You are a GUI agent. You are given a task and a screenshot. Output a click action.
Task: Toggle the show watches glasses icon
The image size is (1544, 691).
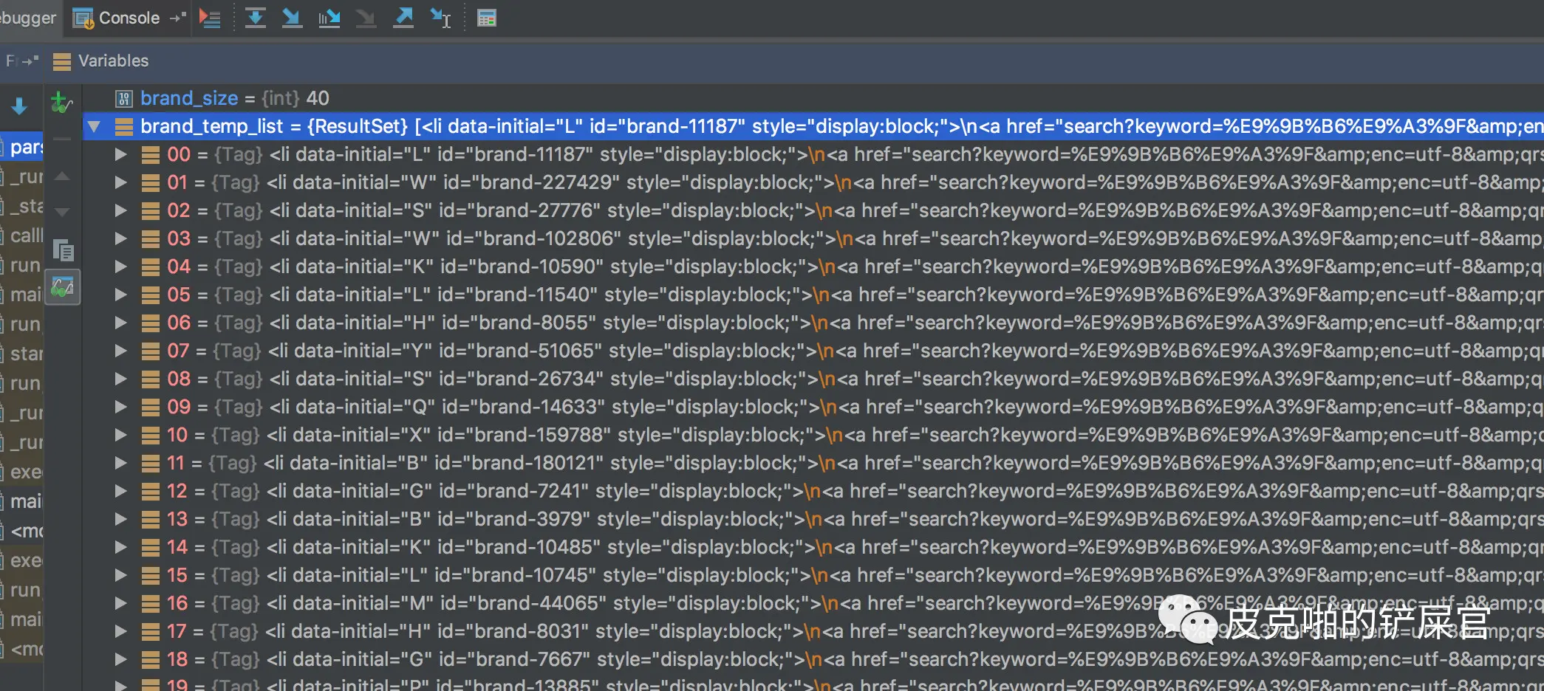[x=63, y=287]
